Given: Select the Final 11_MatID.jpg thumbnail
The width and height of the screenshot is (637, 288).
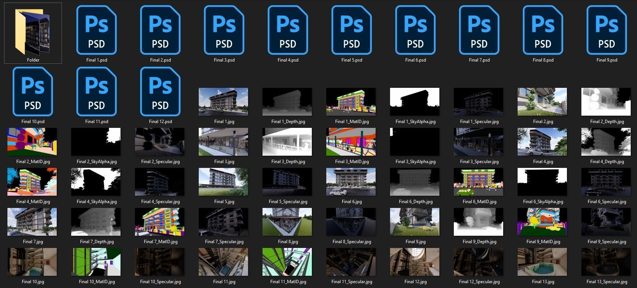Looking at the screenshot, I should pyautogui.click(x=287, y=262).
